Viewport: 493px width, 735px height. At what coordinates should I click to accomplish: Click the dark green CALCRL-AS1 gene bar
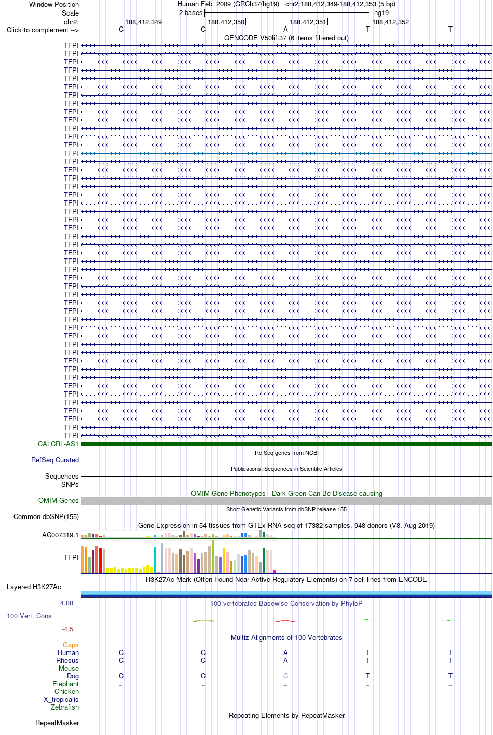pyautogui.click(x=286, y=444)
